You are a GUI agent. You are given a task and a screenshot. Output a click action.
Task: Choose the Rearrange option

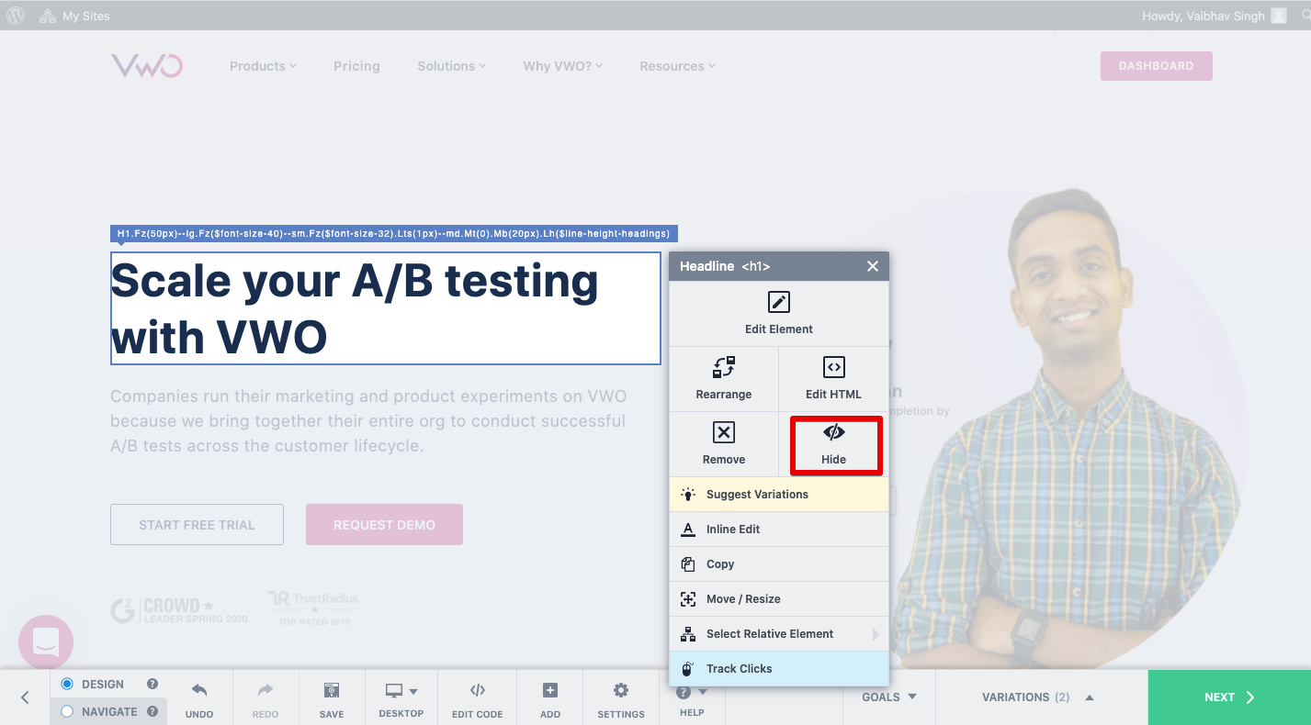tap(724, 378)
